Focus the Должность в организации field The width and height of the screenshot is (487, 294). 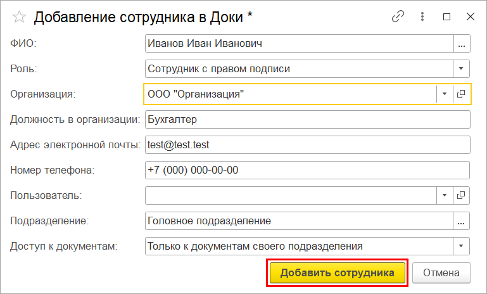pyautogui.click(x=308, y=120)
